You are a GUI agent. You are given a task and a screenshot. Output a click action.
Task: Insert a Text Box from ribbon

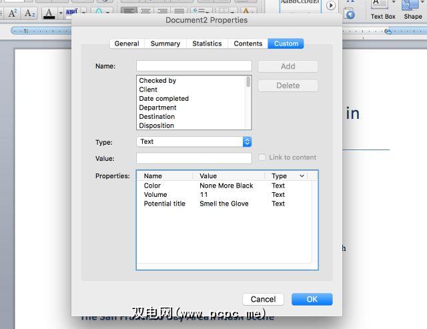(382, 9)
